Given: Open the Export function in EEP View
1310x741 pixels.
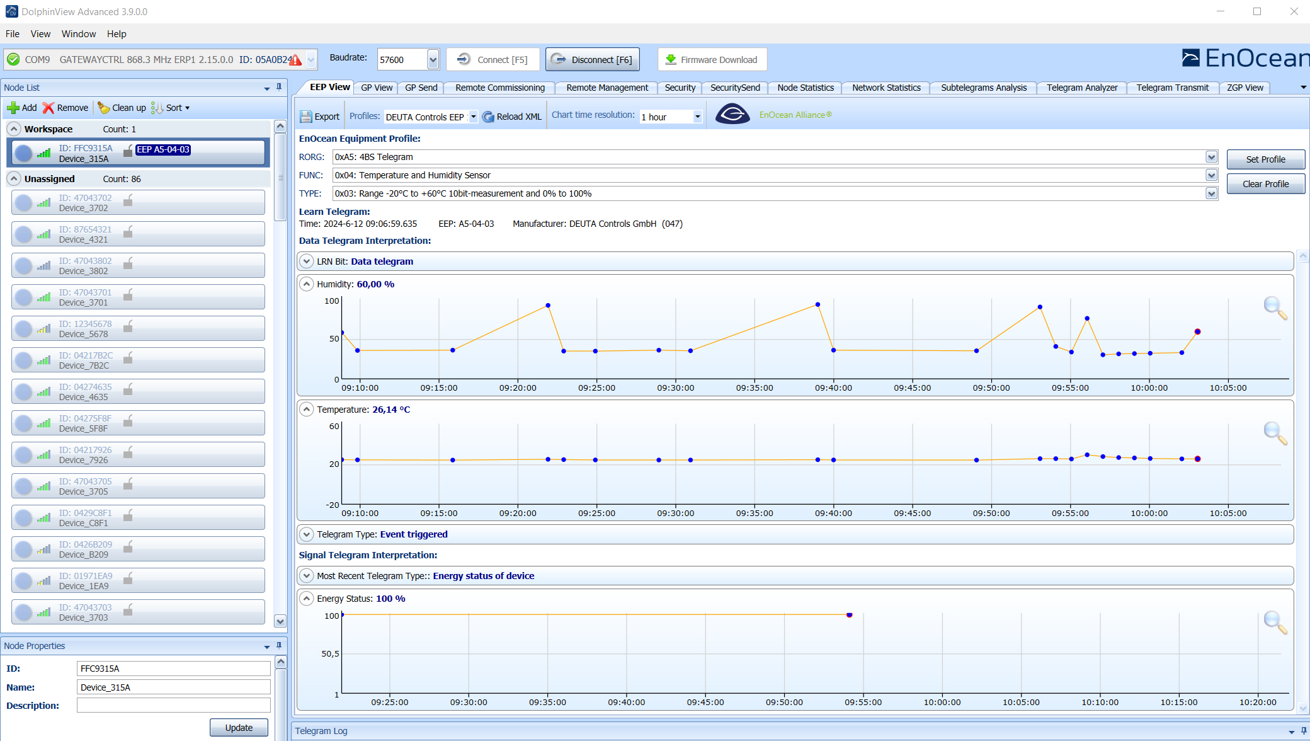Looking at the screenshot, I should (320, 116).
